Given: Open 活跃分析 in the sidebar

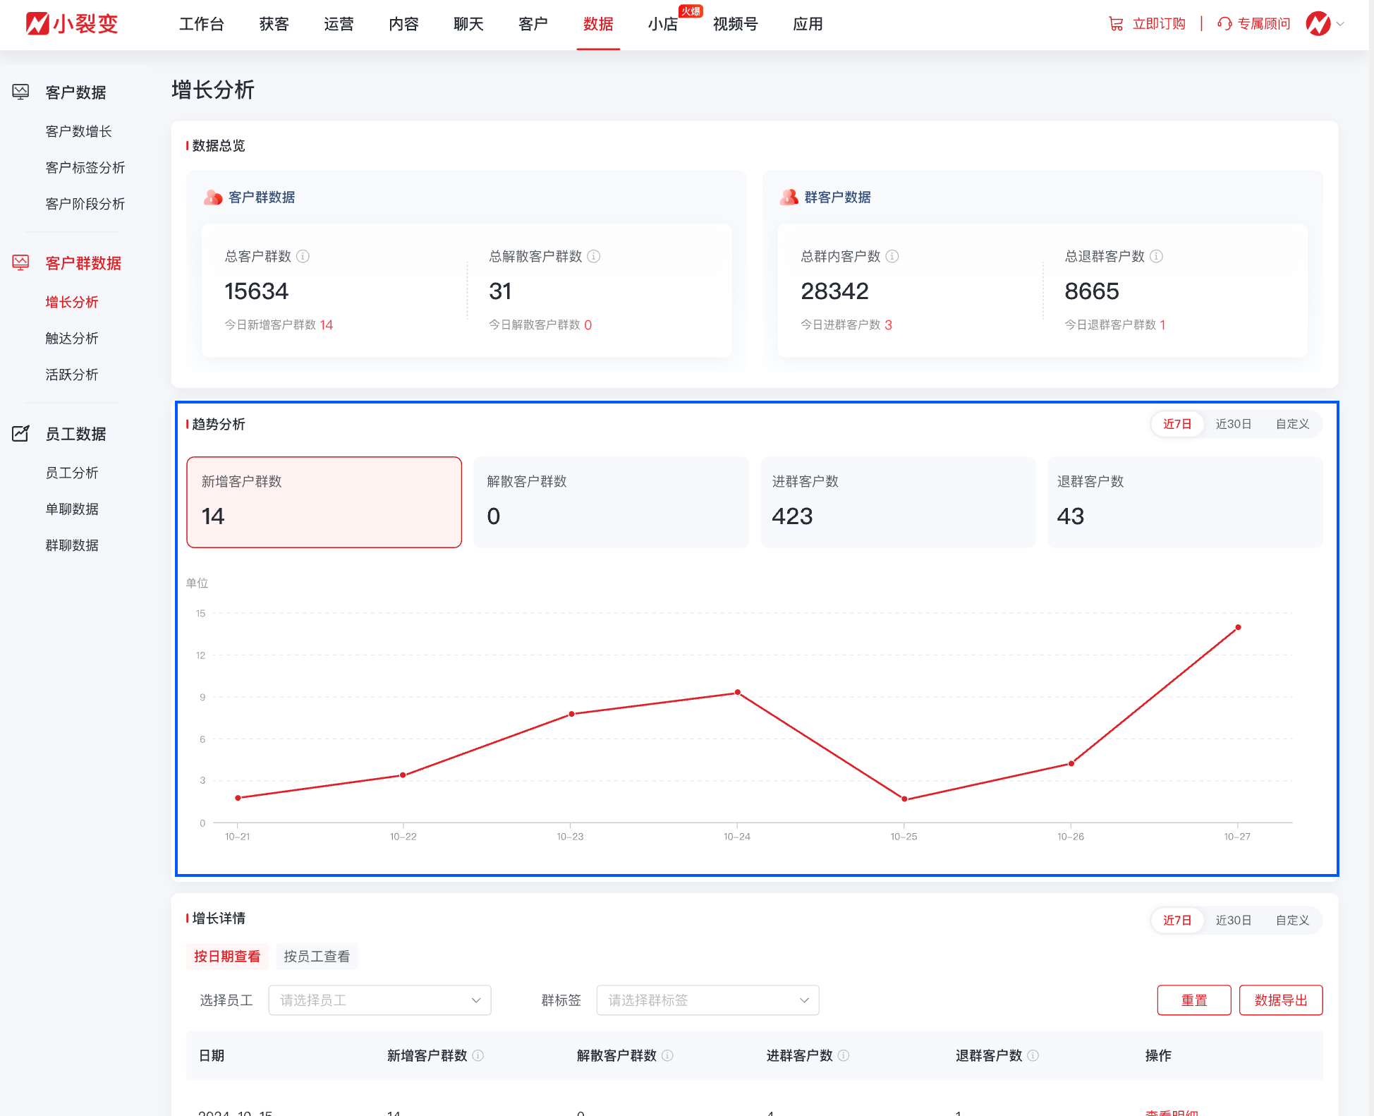Looking at the screenshot, I should point(72,375).
